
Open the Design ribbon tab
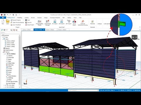coord(46,18)
